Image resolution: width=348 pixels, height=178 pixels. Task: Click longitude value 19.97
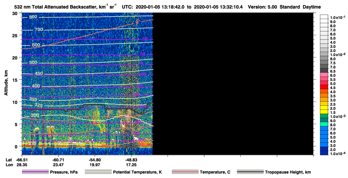coord(95,165)
